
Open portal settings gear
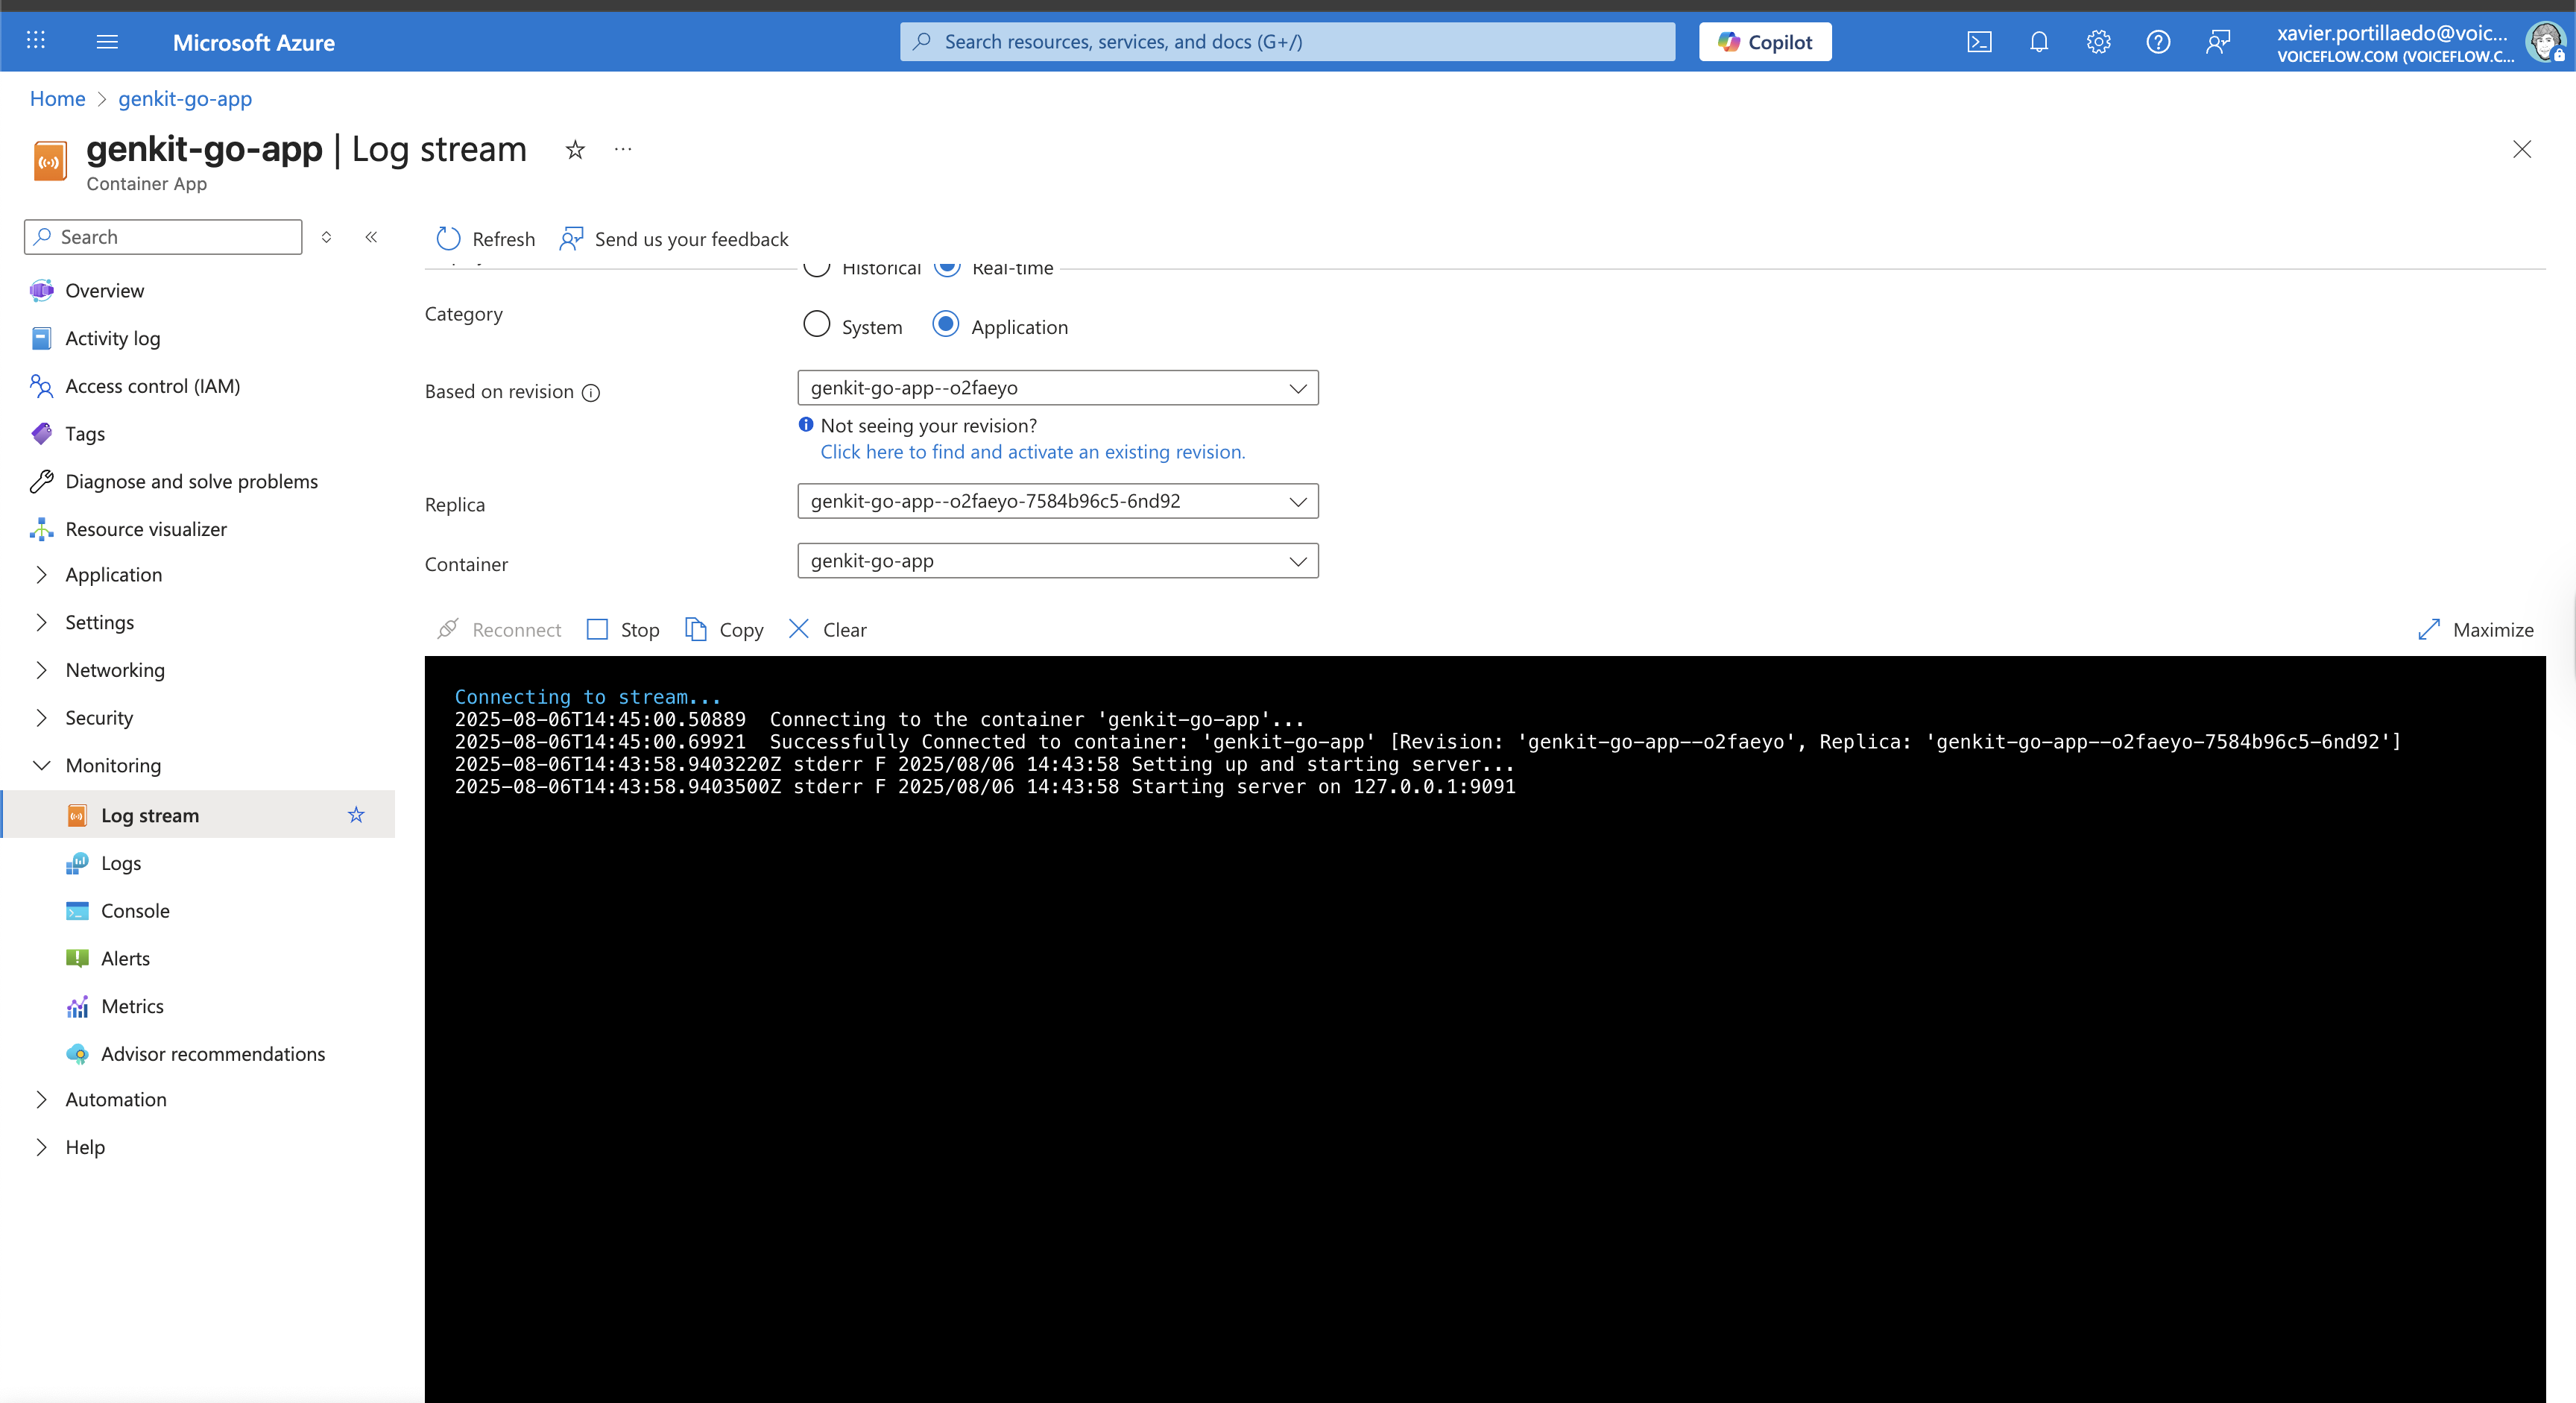[x=2098, y=42]
